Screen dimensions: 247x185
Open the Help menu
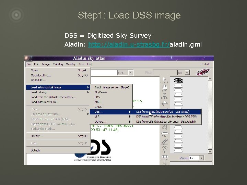90,64
